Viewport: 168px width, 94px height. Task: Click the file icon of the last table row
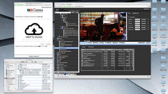point(82,66)
